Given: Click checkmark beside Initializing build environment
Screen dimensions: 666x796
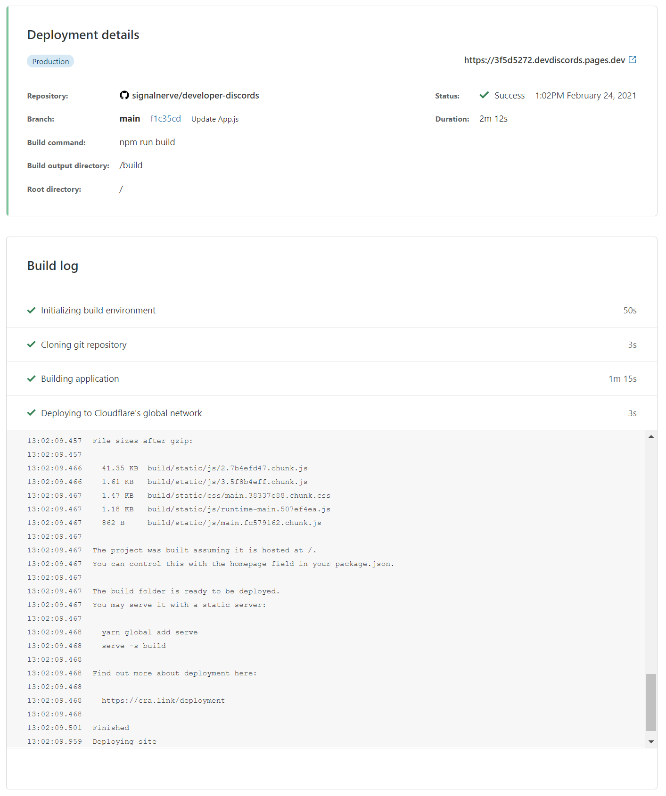Looking at the screenshot, I should click(x=31, y=310).
